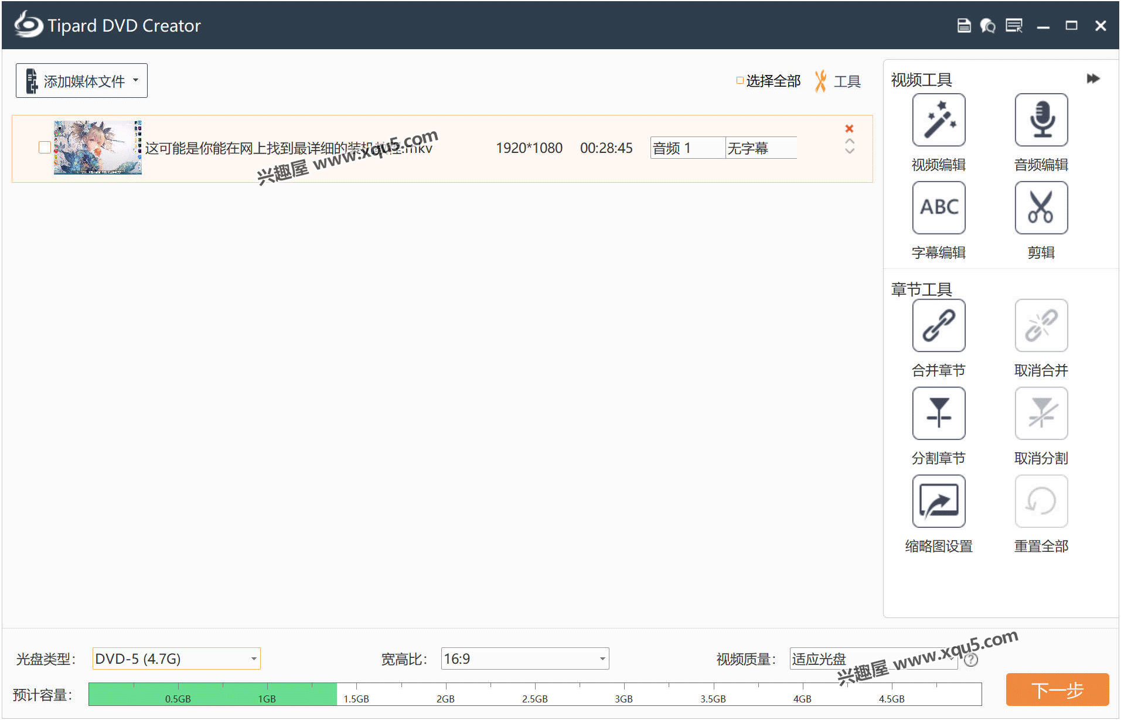Click the Tools (工具) button in toolbar
The width and height of the screenshot is (1121, 720).
[x=838, y=81]
